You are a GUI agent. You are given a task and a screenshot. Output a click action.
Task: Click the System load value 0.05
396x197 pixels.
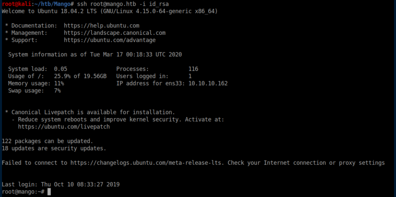(x=60, y=69)
